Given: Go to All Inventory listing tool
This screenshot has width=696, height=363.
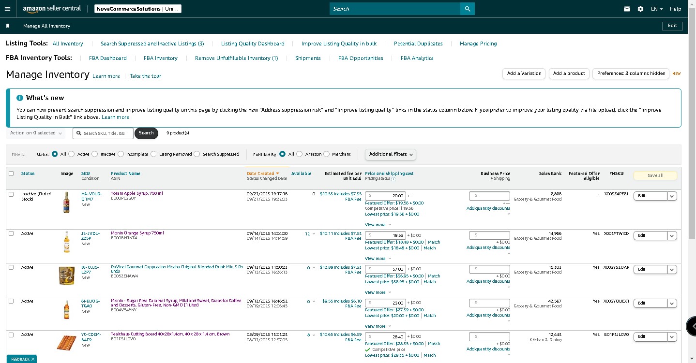Looking at the screenshot, I should pyautogui.click(x=68, y=44).
